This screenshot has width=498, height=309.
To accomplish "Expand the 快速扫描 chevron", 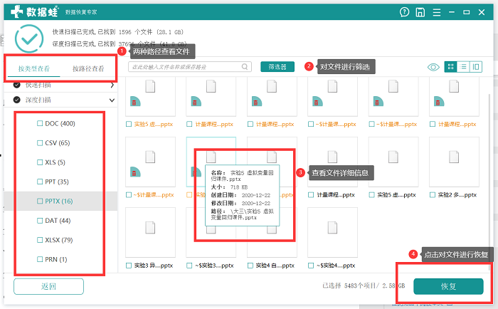I will pos(112,85).
